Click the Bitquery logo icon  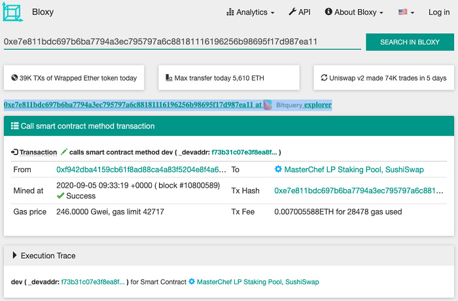tap(268, 105)
